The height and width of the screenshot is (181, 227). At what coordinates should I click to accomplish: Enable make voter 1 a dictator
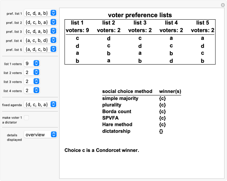pos(26,118)
